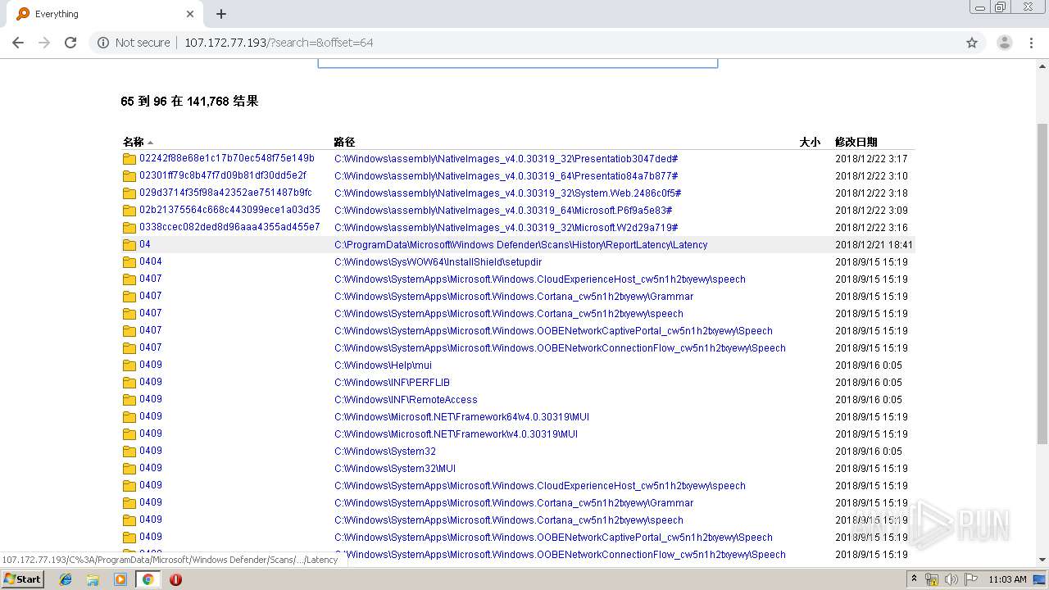The height and width of the screenshot is (590, 1049).
Task: Click the search input box edge
Action: point(517,64)
